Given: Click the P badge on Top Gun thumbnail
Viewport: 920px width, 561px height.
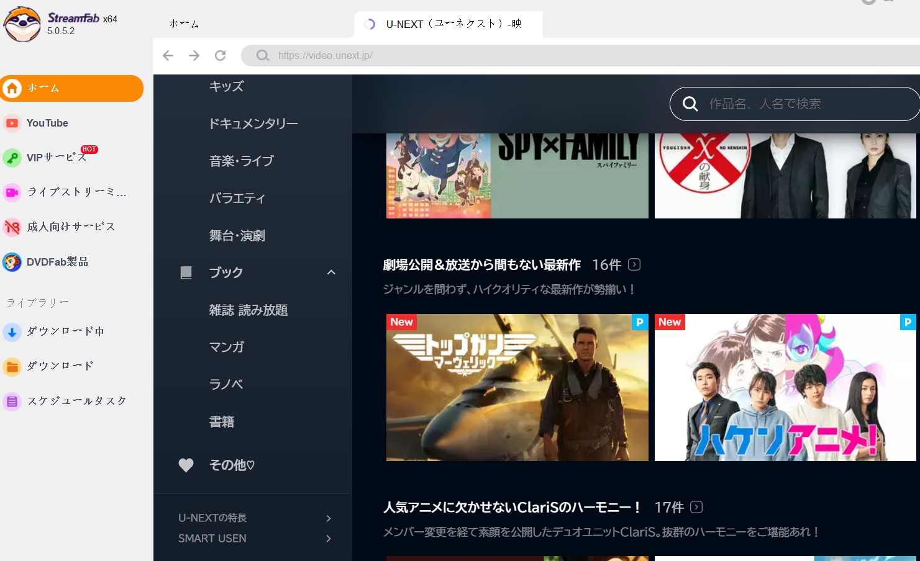Looking at the screenshot, I should (x=640, y=322).
